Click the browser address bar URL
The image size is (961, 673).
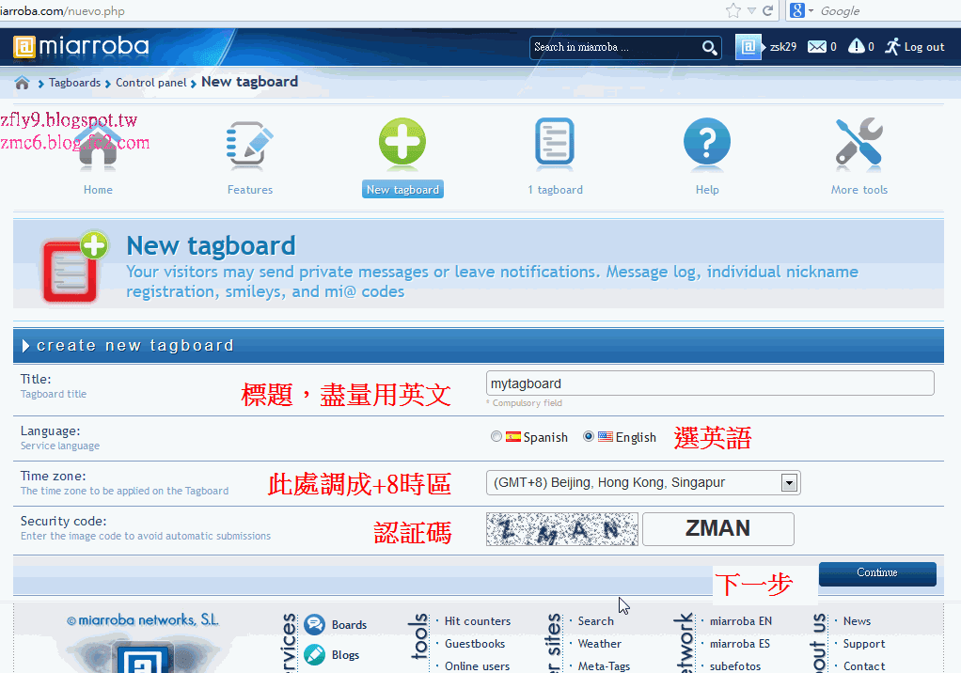(x=62, y=11)
